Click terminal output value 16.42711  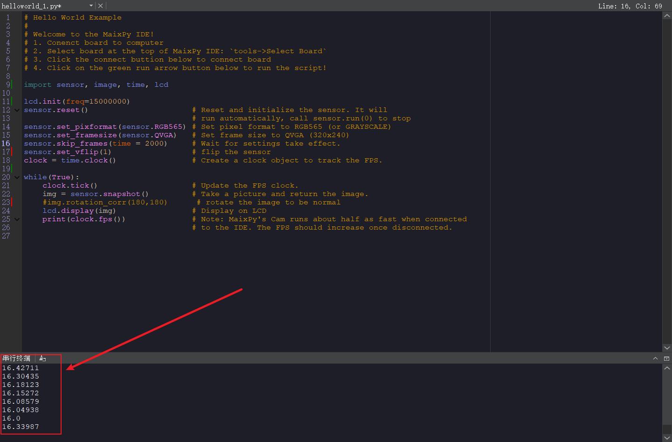click(21, 368)
